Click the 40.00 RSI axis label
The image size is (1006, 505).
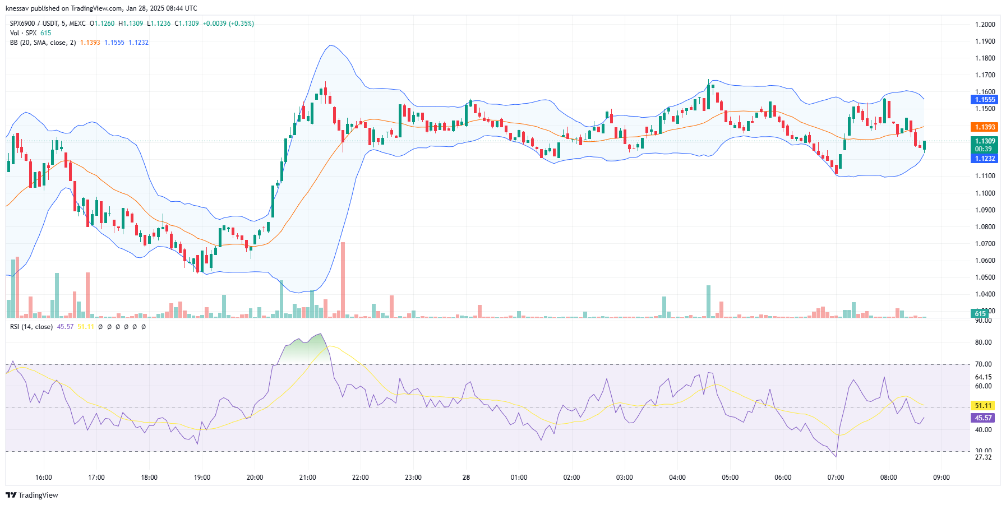coord(984,430)
